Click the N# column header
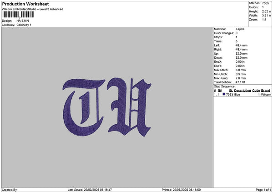The image size is (273, 193). click(x=220, y=91)
